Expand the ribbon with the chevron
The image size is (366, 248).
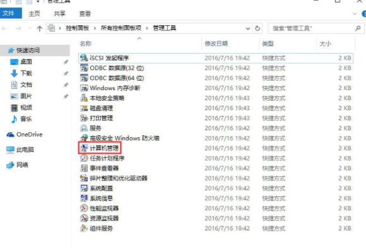[355, 14]
